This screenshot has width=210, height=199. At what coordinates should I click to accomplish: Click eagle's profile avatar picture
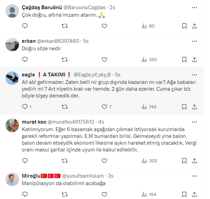pyautogui.click(x=13, y=78)
